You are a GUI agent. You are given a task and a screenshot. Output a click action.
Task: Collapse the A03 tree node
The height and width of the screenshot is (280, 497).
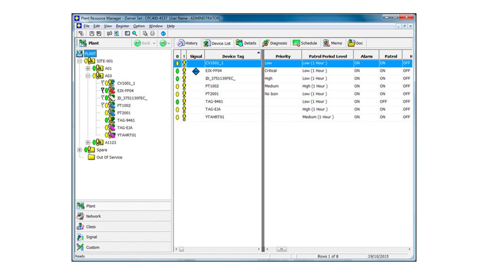pos(88,76)
